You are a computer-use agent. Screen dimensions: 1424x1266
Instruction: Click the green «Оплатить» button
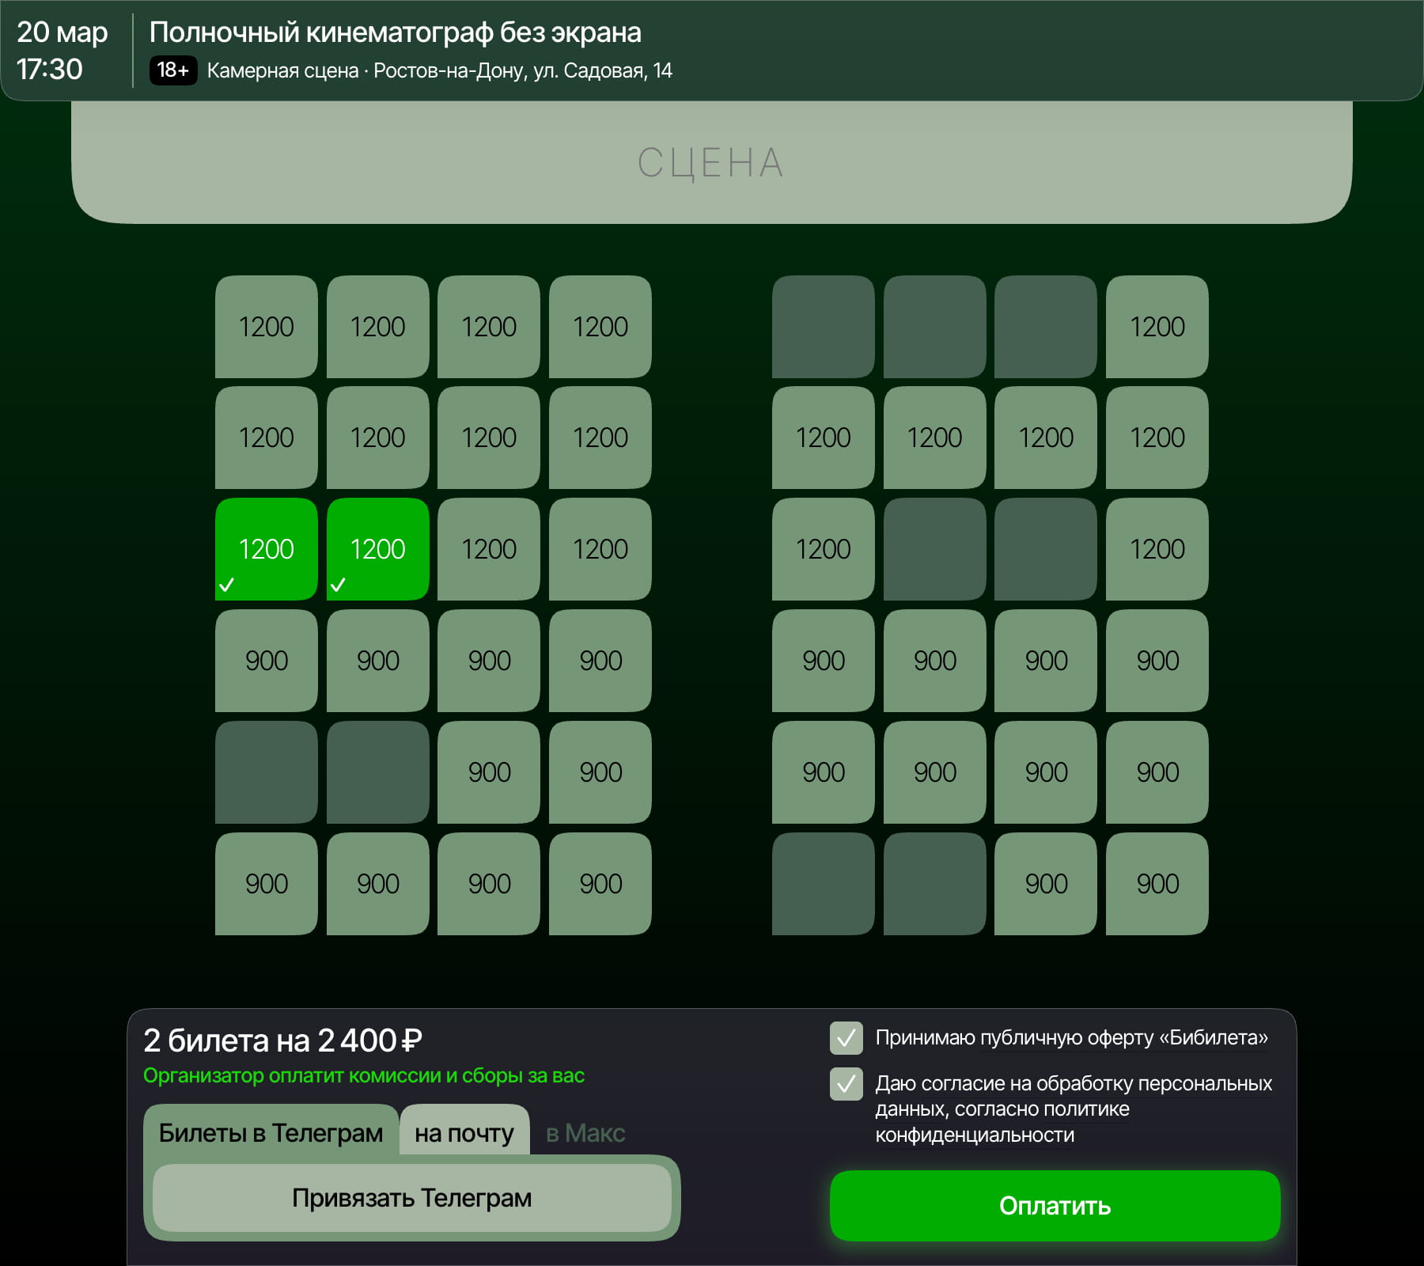point(1055,1206)
